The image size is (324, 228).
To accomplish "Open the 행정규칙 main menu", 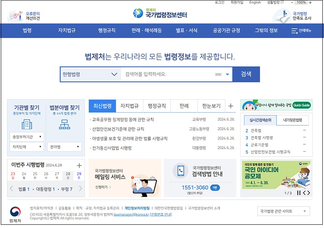I will (107, 31).
